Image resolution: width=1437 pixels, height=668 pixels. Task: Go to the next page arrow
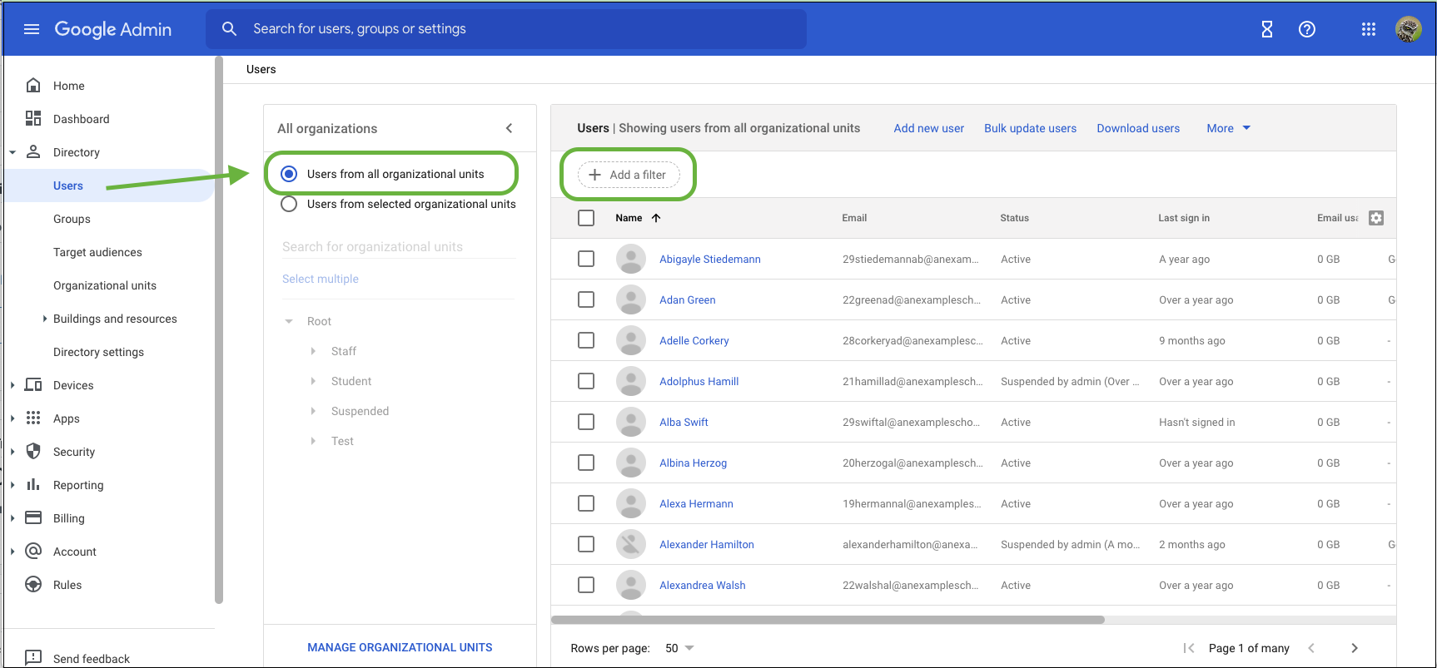click(x=1355, y=648)
